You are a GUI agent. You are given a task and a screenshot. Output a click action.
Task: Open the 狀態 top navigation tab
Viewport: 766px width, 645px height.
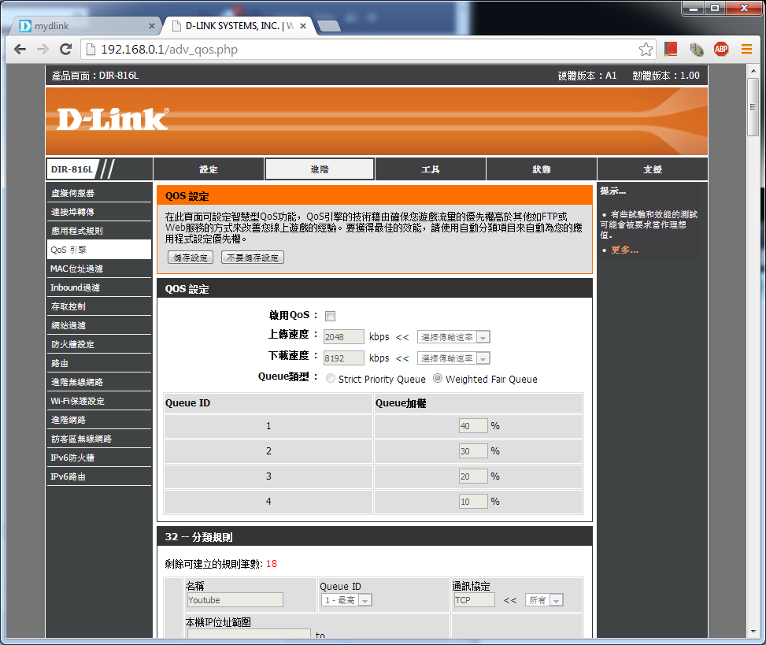[541, 169]
